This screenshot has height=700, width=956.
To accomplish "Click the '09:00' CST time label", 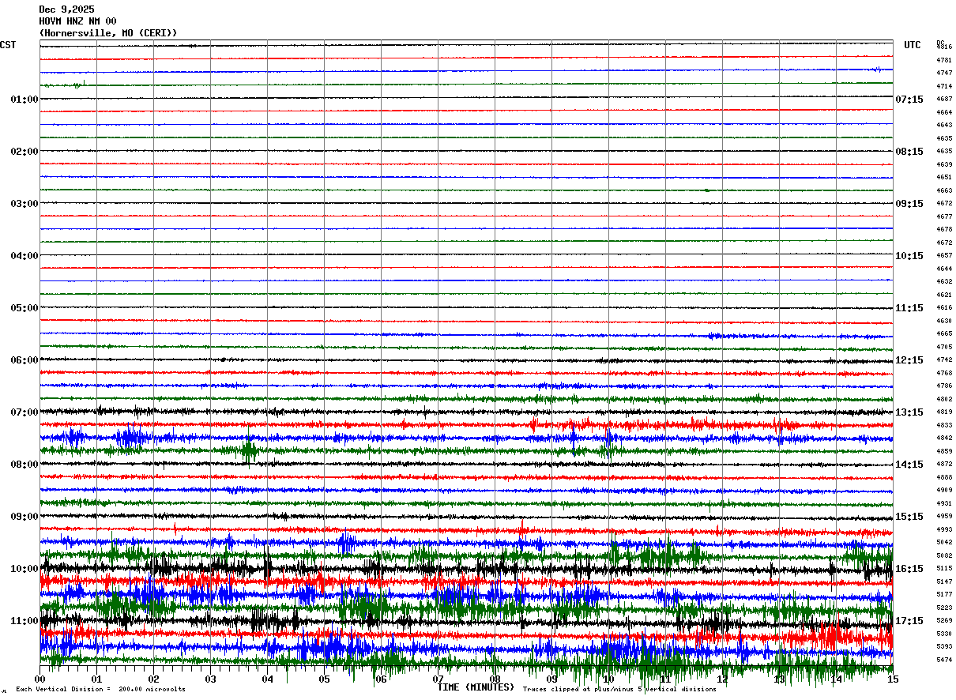I will [x=24, y=517].
